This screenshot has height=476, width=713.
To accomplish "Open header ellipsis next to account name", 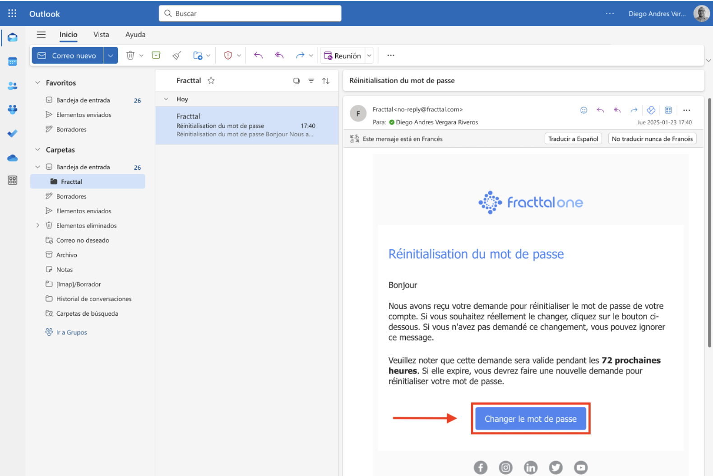I will (610, 14).
